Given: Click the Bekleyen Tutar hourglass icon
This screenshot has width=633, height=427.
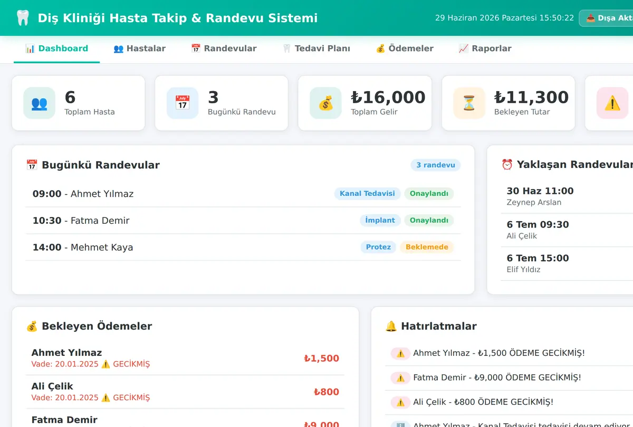Looking at the screenshot, I should (x=469, y=103).
